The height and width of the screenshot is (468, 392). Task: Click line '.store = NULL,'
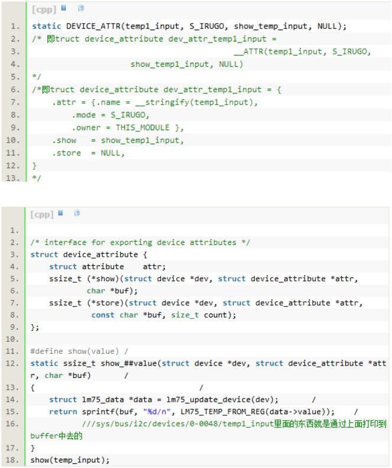88,153
